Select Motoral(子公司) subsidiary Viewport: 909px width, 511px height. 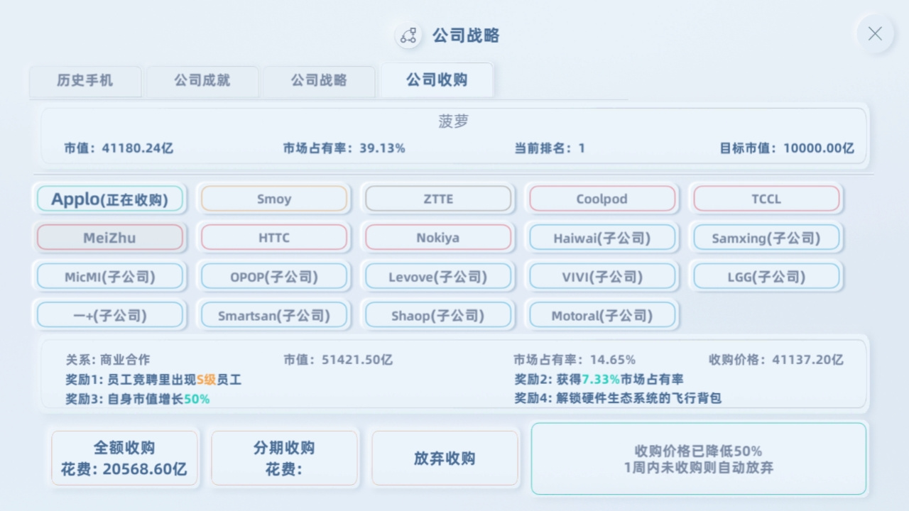[x=602, y=315]
